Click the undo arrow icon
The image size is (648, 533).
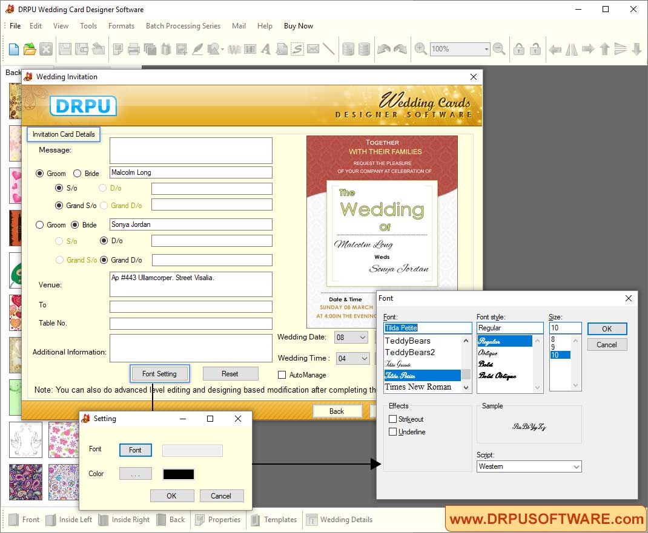384,49
